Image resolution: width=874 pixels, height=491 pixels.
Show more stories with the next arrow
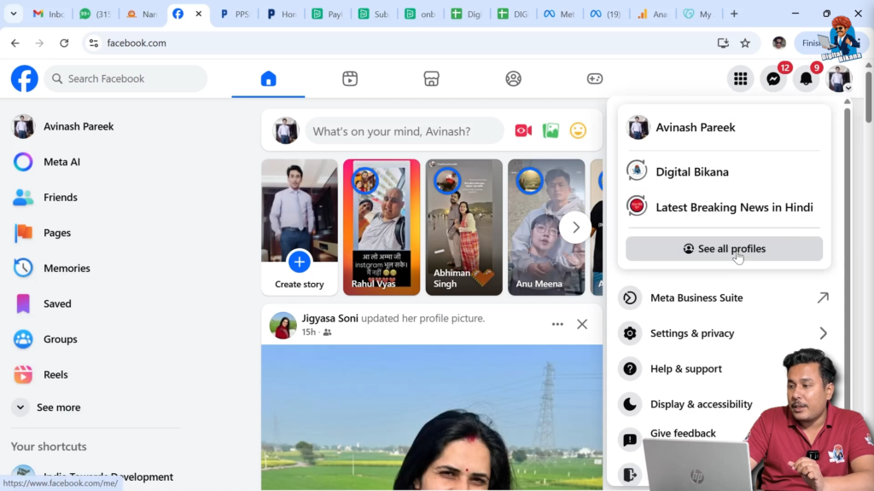(x=575, y=228)
